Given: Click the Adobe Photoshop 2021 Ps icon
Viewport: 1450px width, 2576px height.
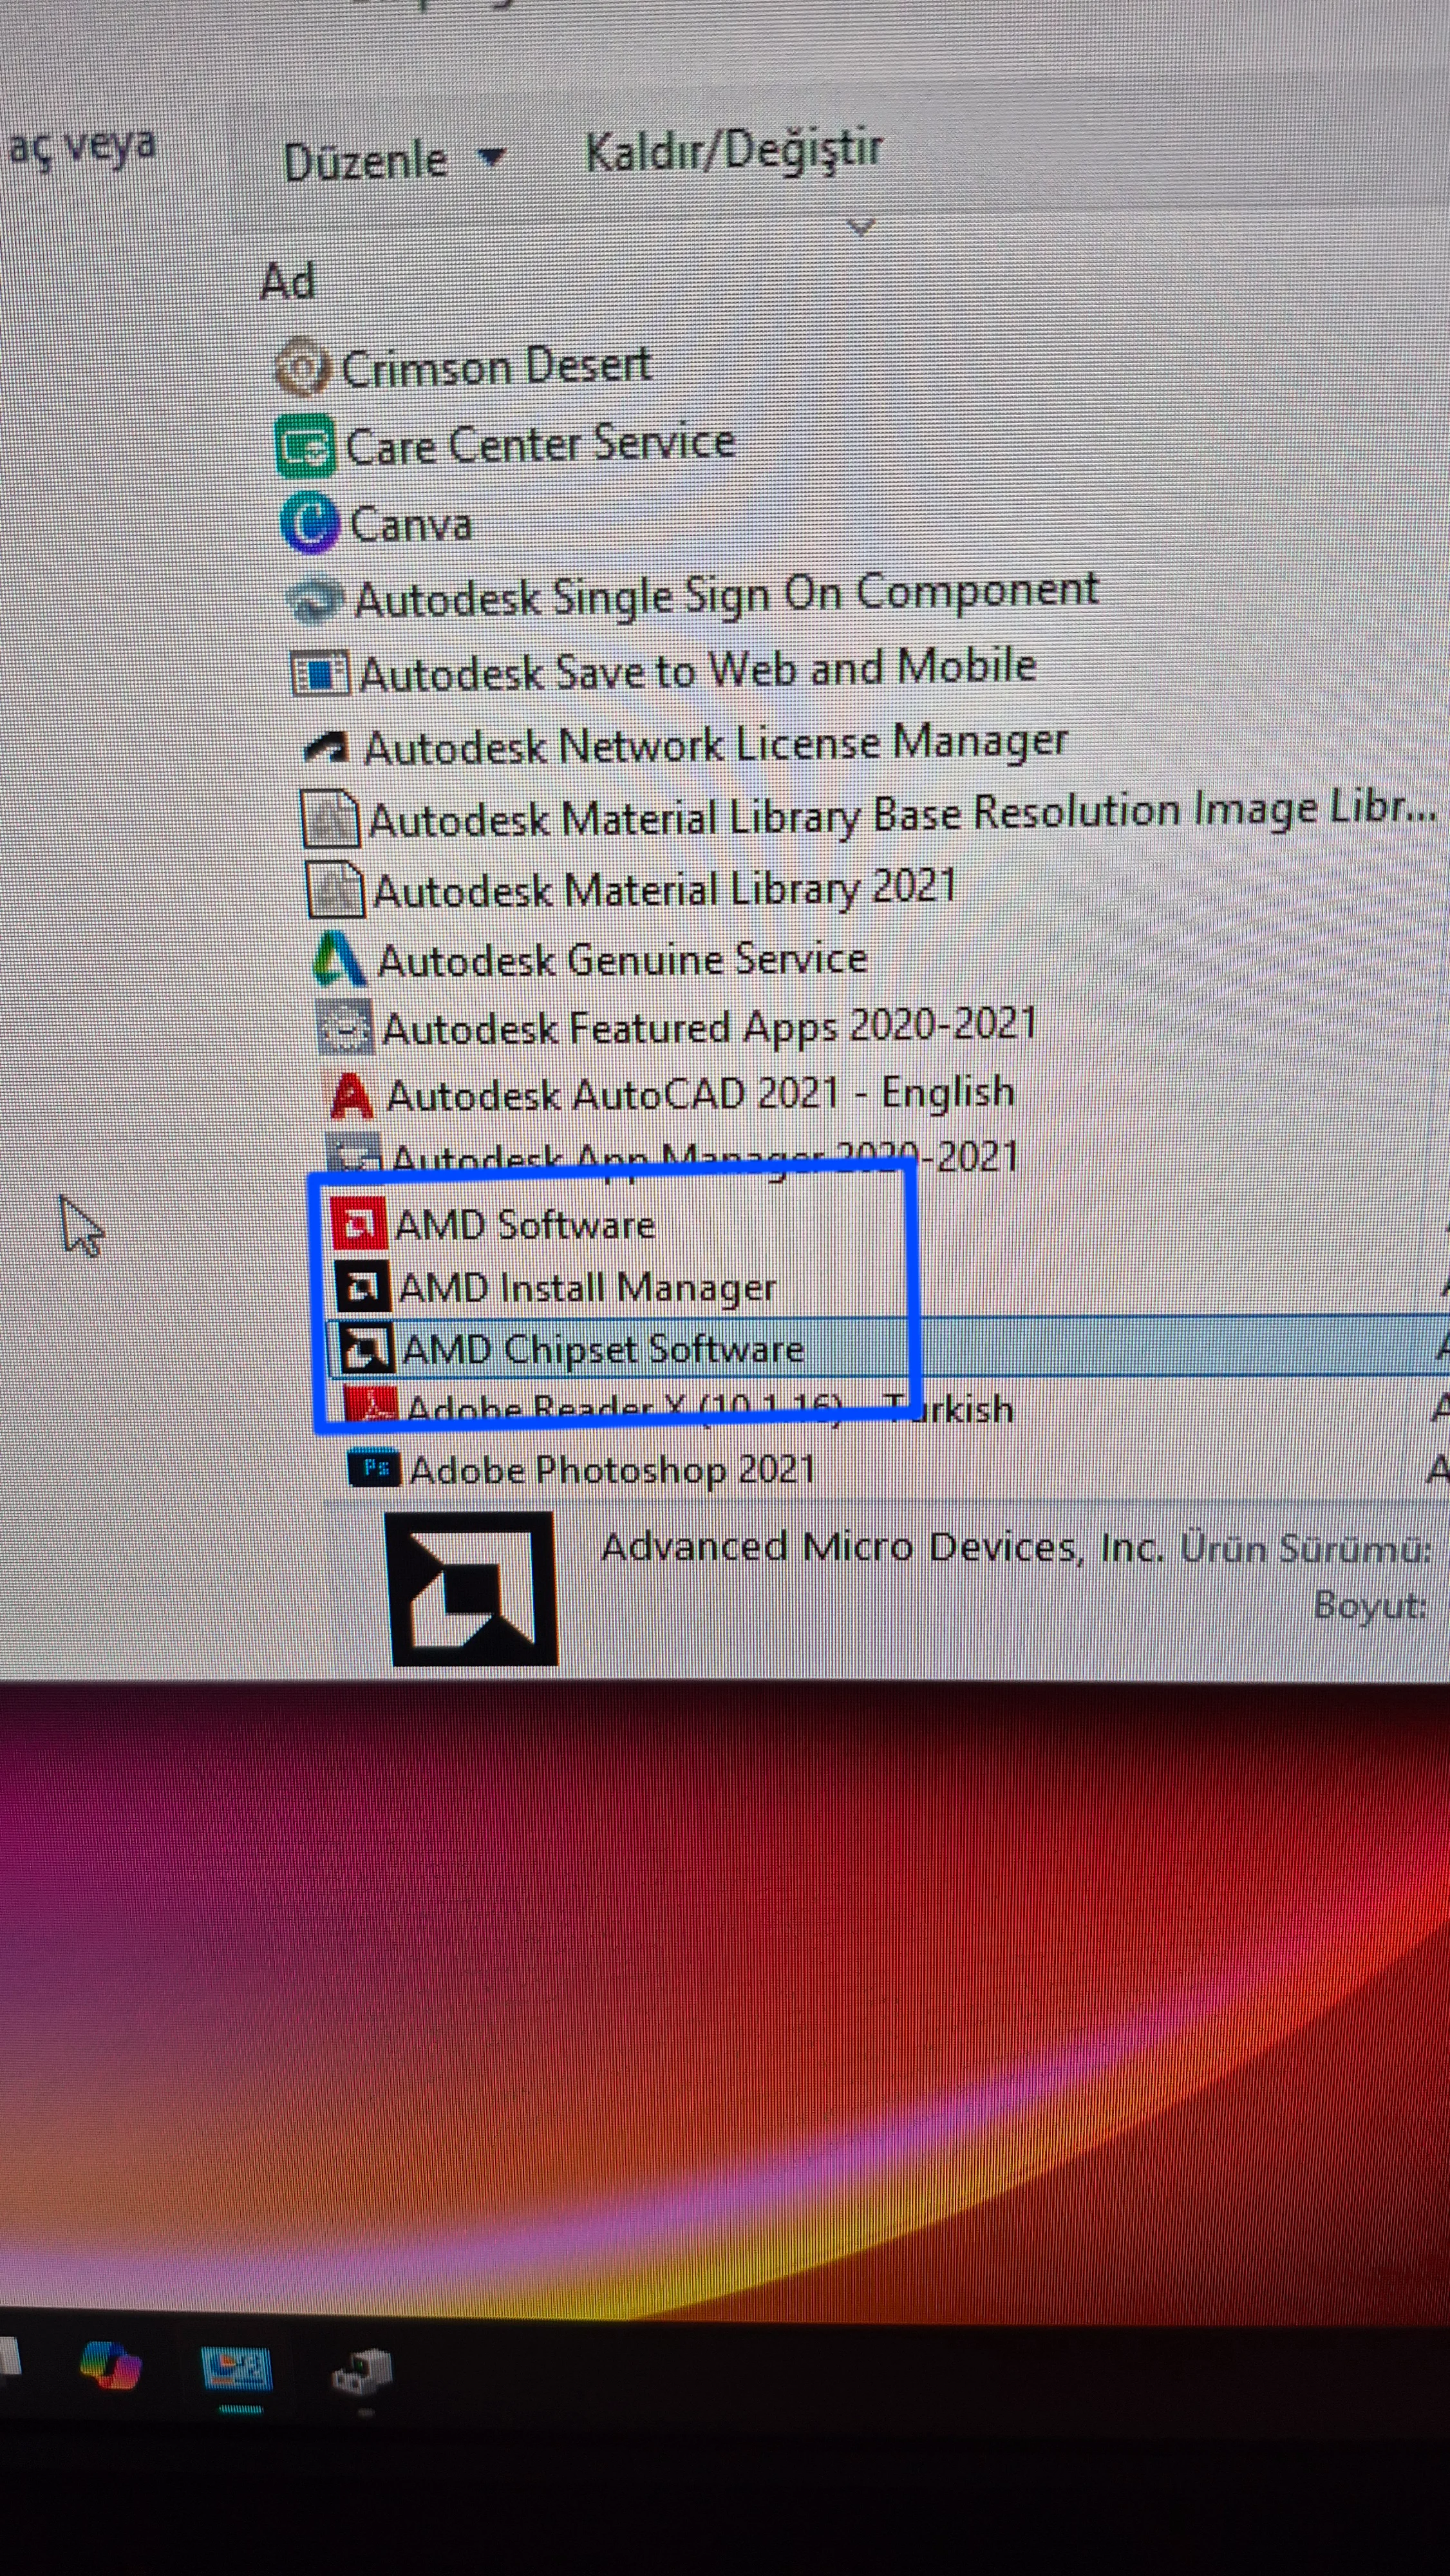Looking at the screenshot, I should click(x=374, y=1468).
